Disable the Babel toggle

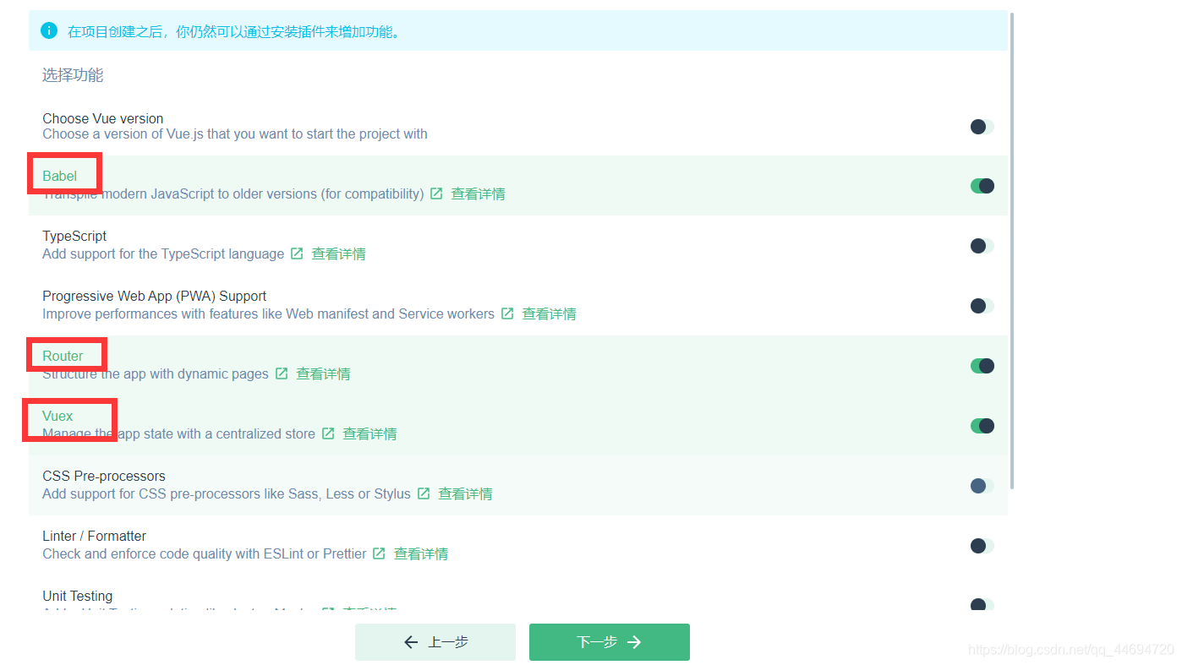tap(982, 185)
